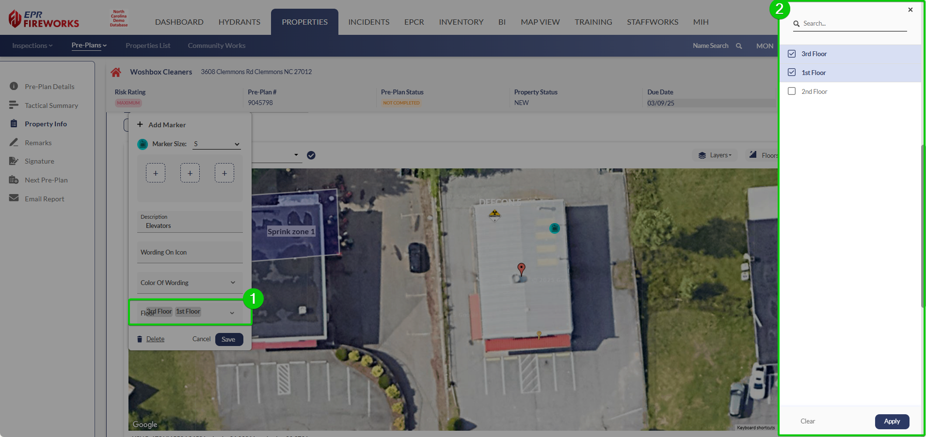Screen dimensions: 926x437
Task: Click the blue checkmark confirm icon above the map
Action: click(x=311, y=155)
